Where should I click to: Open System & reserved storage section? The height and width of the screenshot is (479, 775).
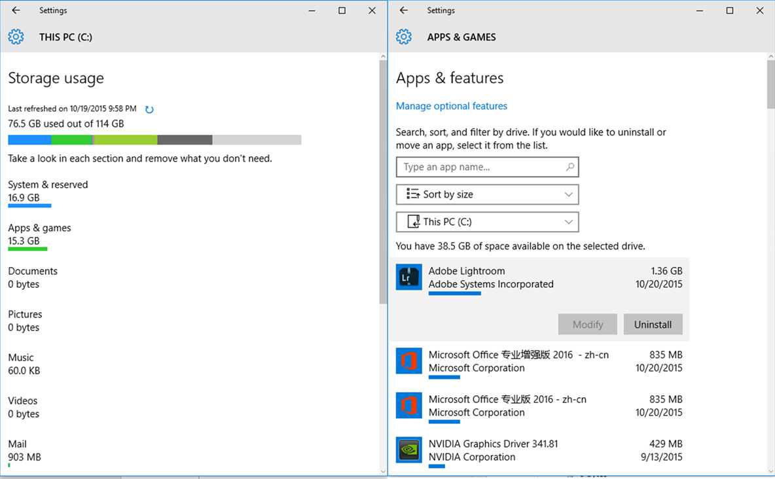48,193
